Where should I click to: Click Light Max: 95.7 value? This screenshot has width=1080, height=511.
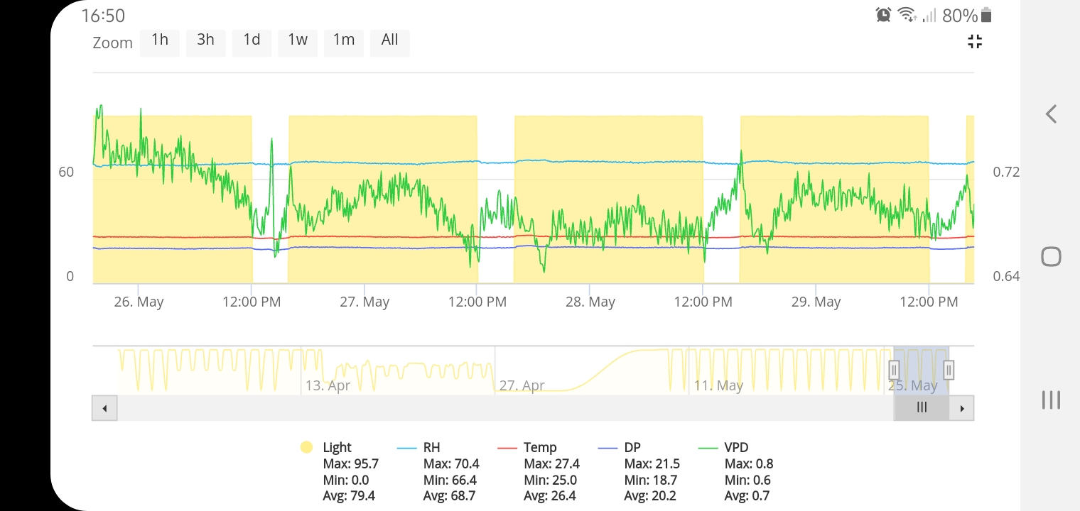(350, 463)
